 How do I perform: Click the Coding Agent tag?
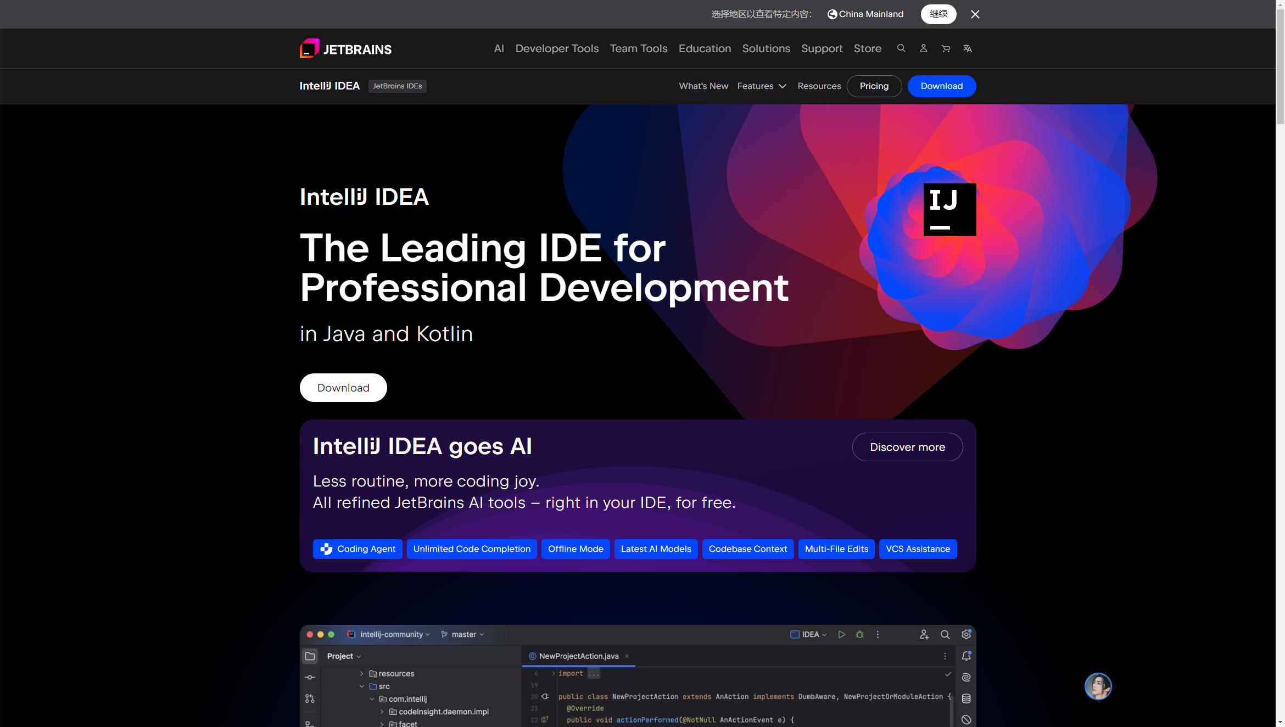click(357, 549)
